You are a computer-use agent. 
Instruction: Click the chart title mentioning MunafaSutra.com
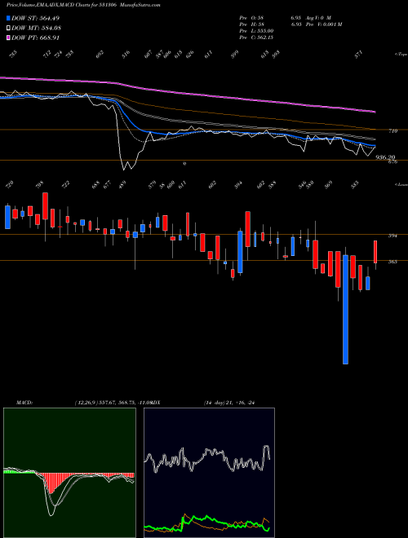[83, 5]
